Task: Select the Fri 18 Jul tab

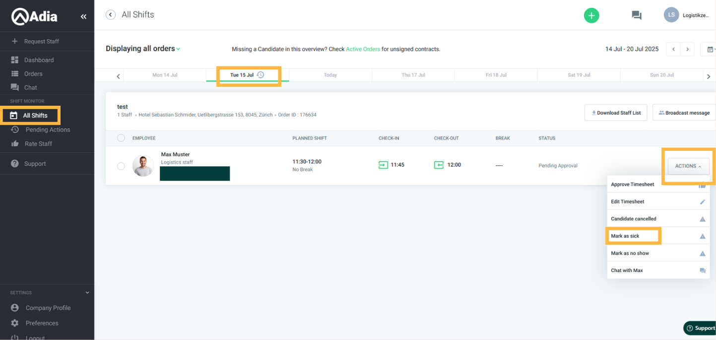Action: click(x=496, y=75)
